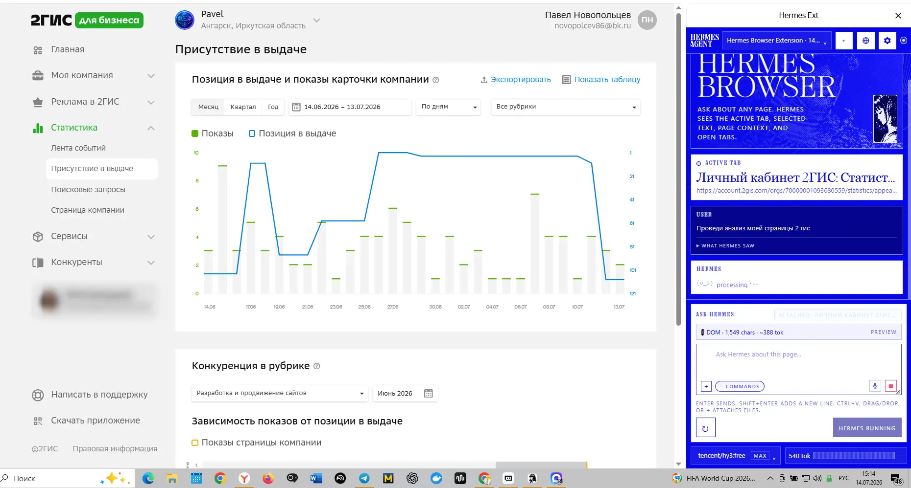Attach a file with the plus icon in Ask Hermes
The height and width of the screenshot is (488, 911).
(706, 387)
